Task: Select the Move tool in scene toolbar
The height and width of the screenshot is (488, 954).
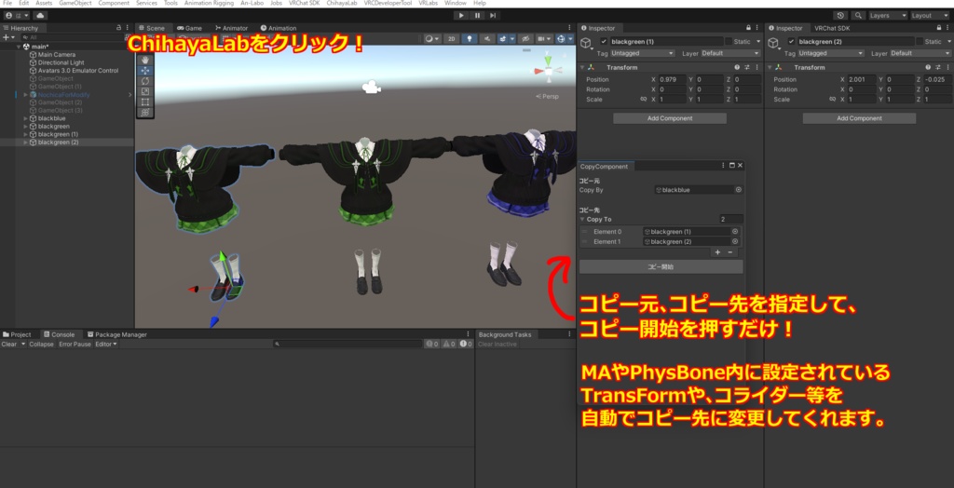Action: click(144, 71)
